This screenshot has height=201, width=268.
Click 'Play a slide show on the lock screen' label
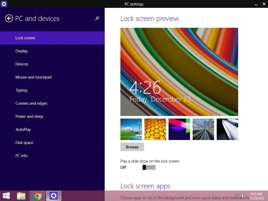pyautogui.click(x=150, y=161)
